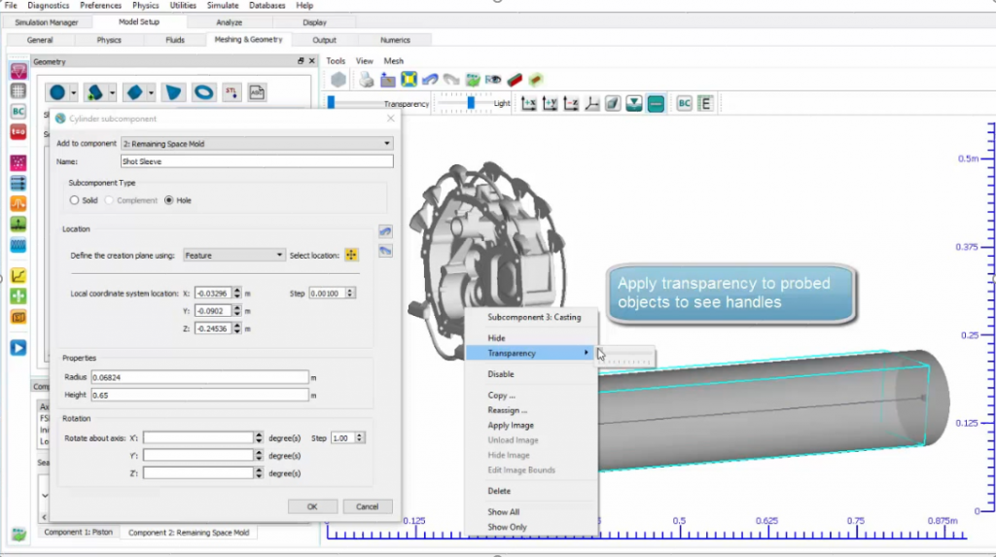Click the Radius input field
The width and height of the screenshot is (996, 557).
[x=199, y=377]
